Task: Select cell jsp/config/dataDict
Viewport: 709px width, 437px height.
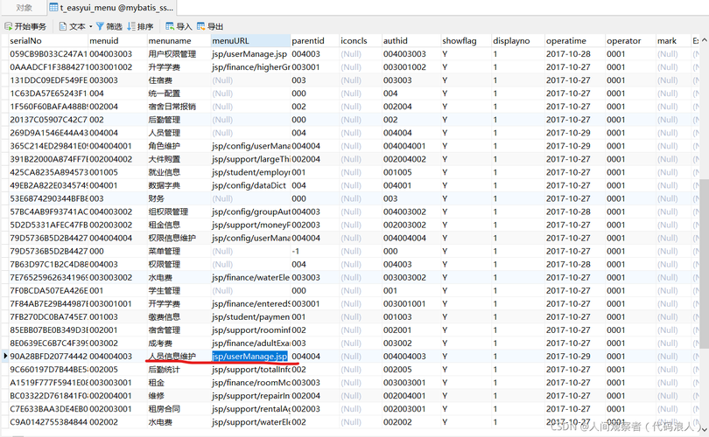Action: [x=250, y=185]
